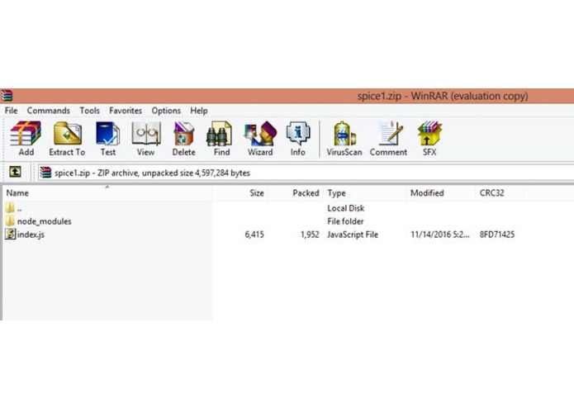Click the spice1.zip WinRAR window title text
574x408 pixels.
[x=443, y=97]
